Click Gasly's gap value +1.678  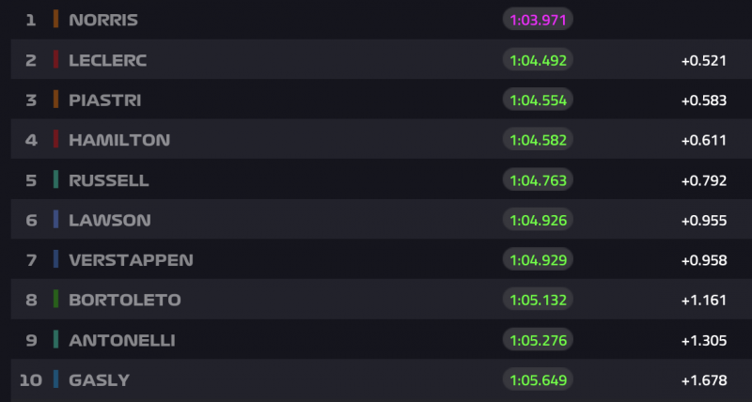point(703,380)
